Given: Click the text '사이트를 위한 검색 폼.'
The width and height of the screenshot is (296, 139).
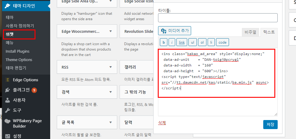Looking at the screenshot, I should tap(79, 104).
